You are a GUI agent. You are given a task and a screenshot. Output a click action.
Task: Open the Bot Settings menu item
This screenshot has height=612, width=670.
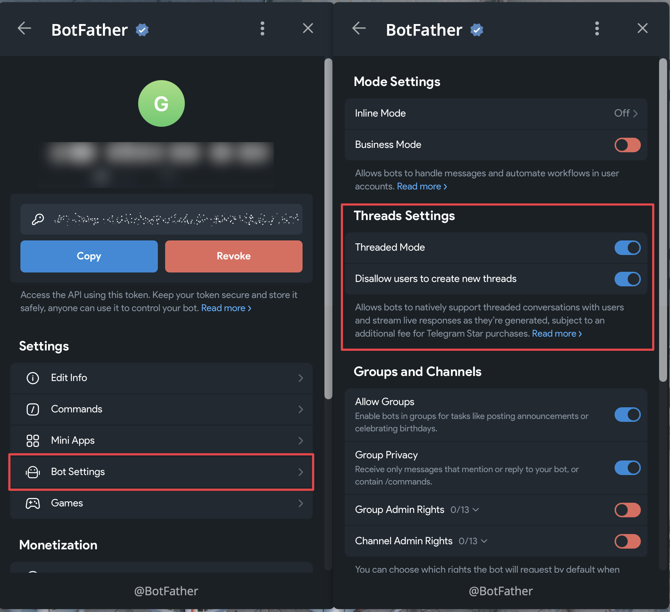click(x=161, y=472)
